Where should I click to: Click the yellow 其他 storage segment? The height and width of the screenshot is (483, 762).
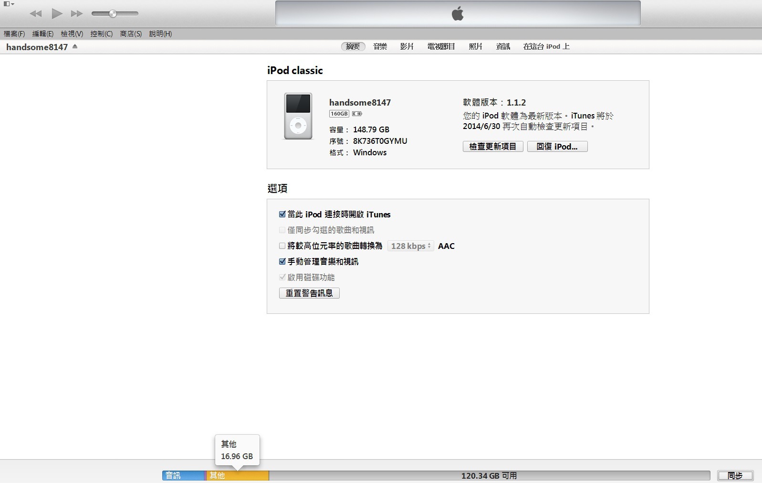(x=238, y=475)
